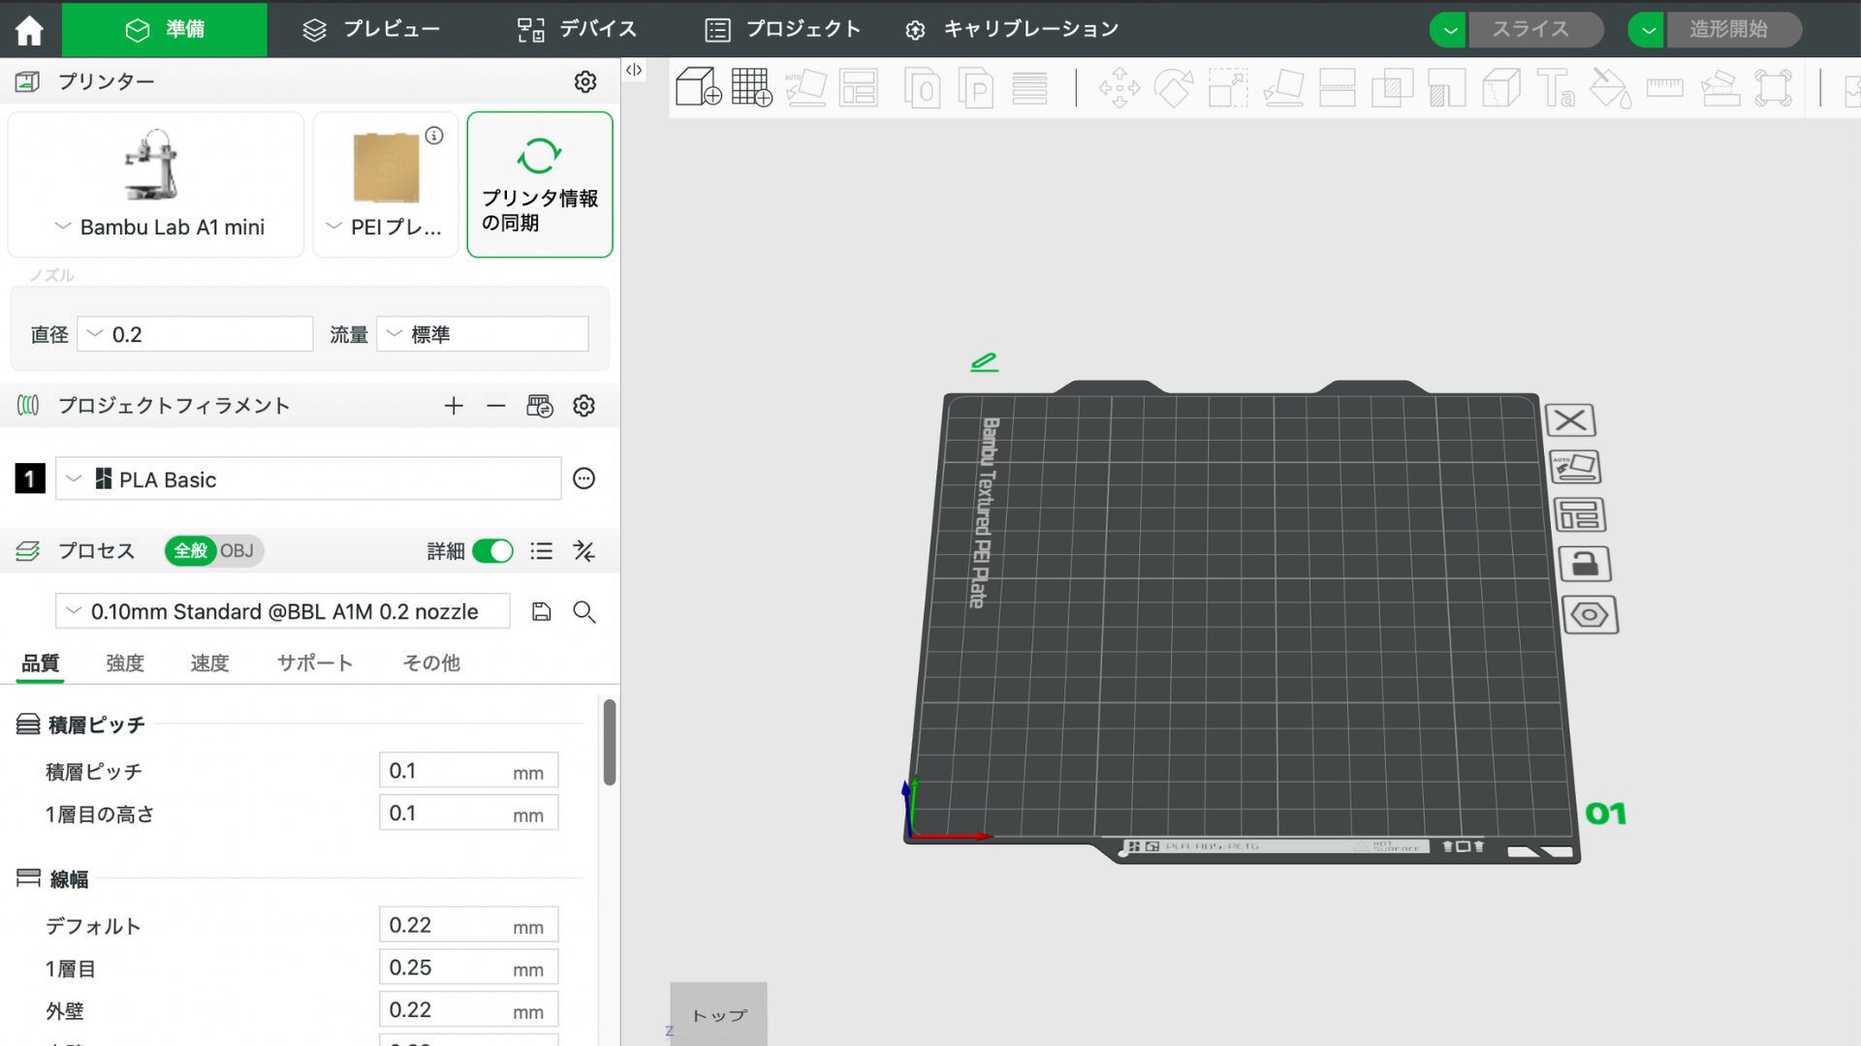Auto orient objects in the top toolbar

(805, 87)
